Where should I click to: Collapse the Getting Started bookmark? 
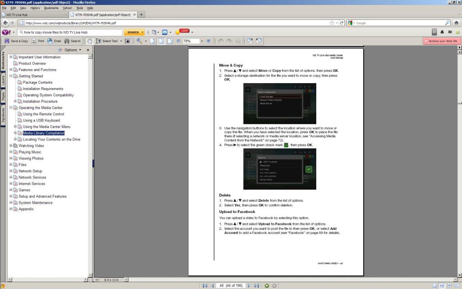tap(11, 76)
